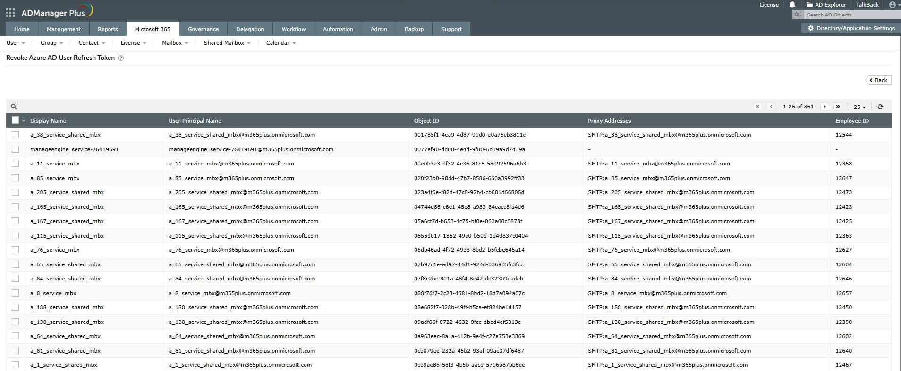The image size is (901, 371).
Task: Expand the User submenu dropdown
Action: (16, 43)
